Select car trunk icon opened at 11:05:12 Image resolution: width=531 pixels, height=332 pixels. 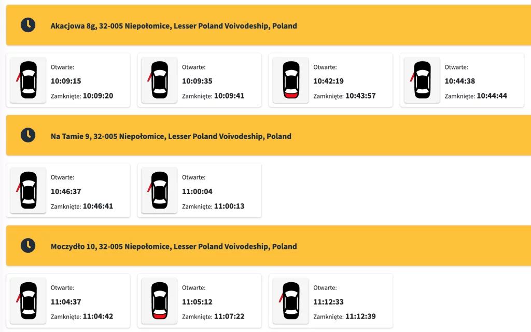point(159,301)
